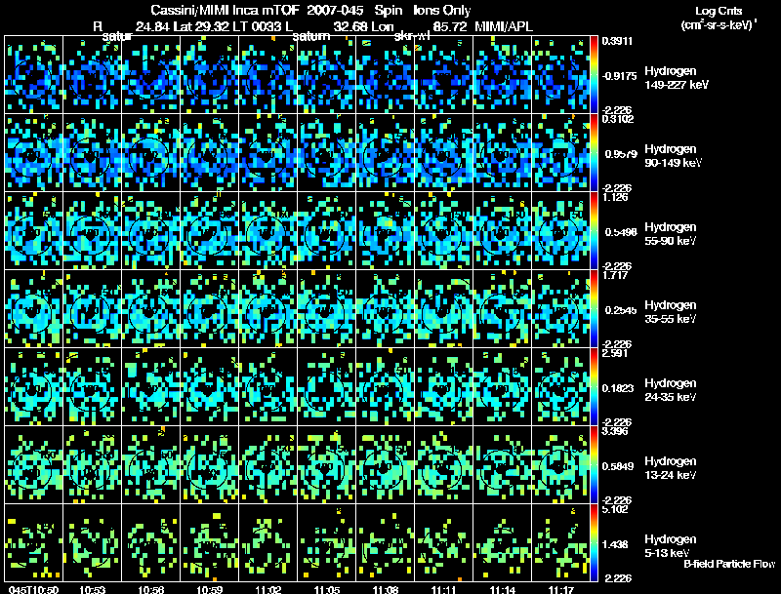Click the MIMI/APL credit label

click(x=504, y=26)
